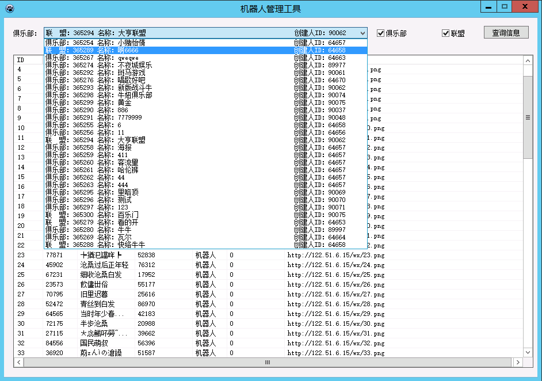Viewport: 542px width, 381px height.
Task: Click the horizontal scrollbar's right arrow
Action: coord(518,362)
